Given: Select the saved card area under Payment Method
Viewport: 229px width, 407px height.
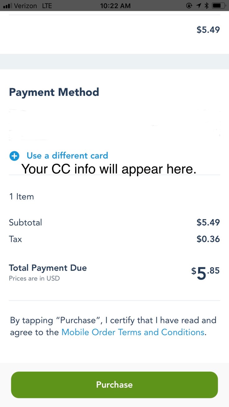Looking at the screenshot, I should click(x=114, y=125).
